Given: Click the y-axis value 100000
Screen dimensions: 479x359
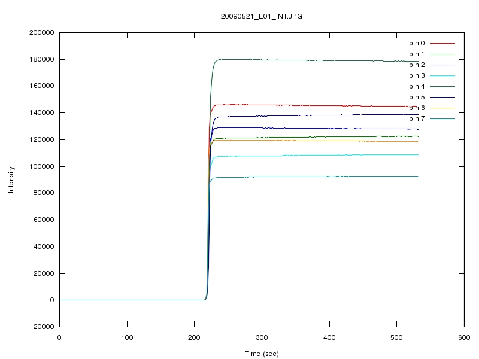Looking at the screenshot, I should [41, 166].
